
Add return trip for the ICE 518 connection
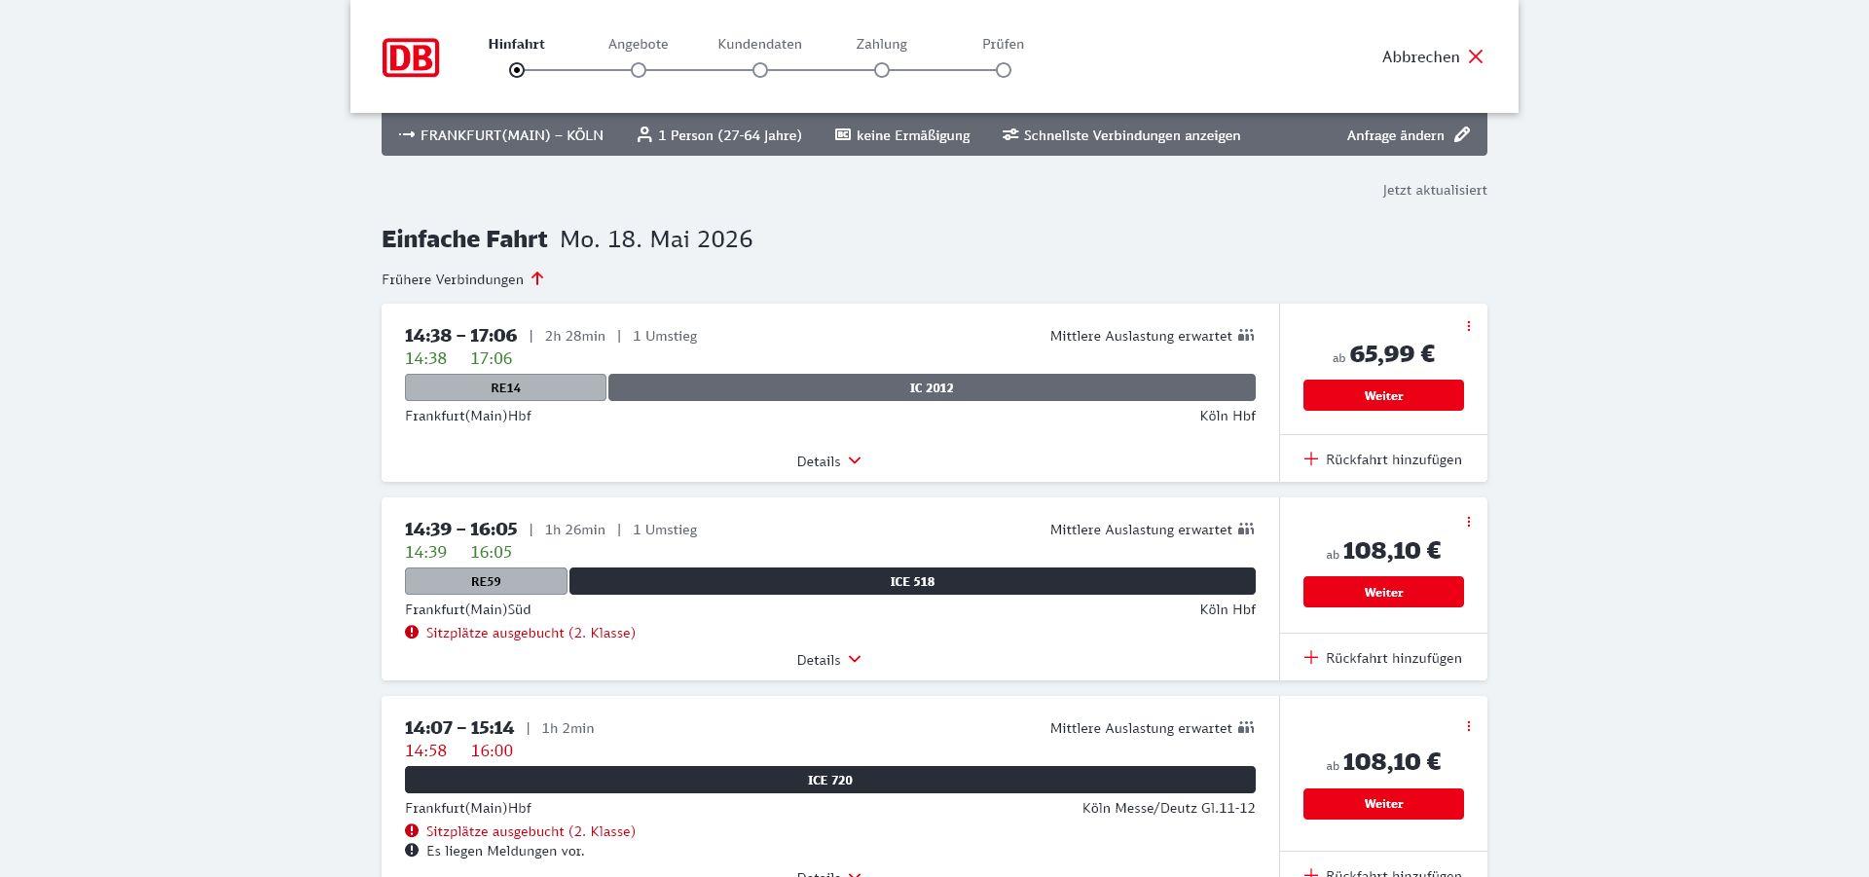[1383, 658]
